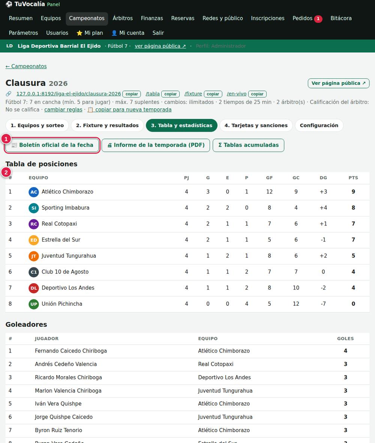The width and height of the screenshot is (375, 443).
Task: Open the 127.0.0.1 clausura-2026 URL link
Action: click(x=69, y=94)
